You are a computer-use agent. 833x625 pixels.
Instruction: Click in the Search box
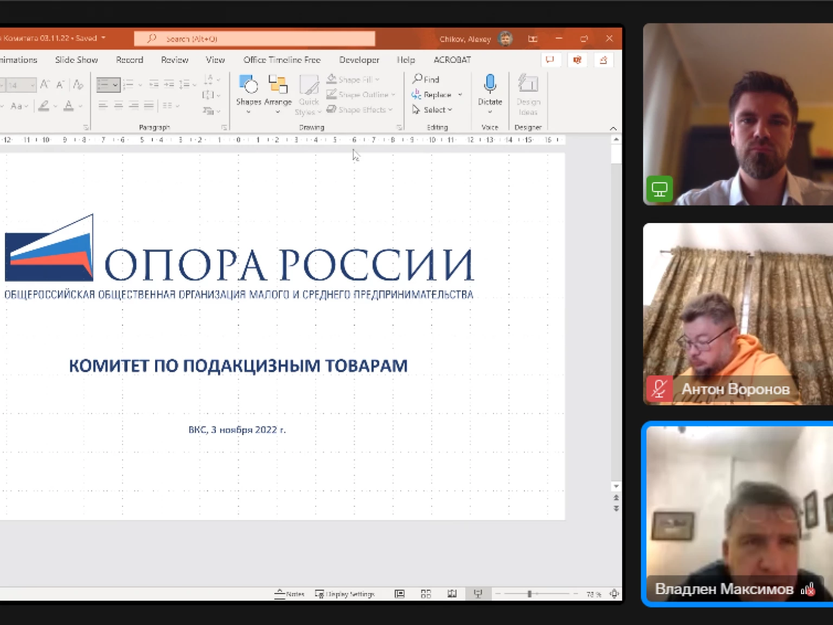point(254,39)
